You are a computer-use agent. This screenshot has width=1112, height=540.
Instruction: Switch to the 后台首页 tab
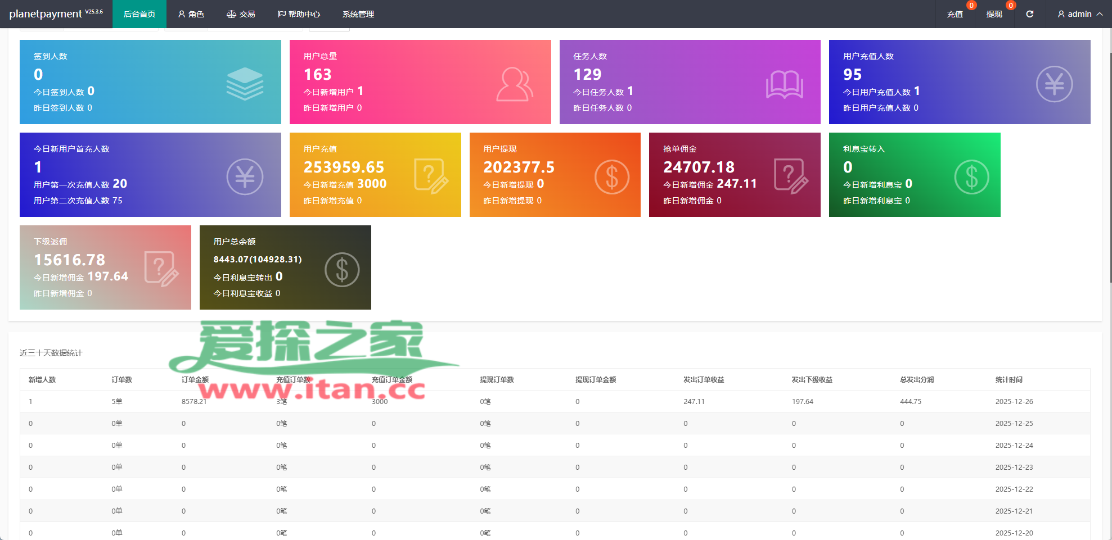coord(139,14)
